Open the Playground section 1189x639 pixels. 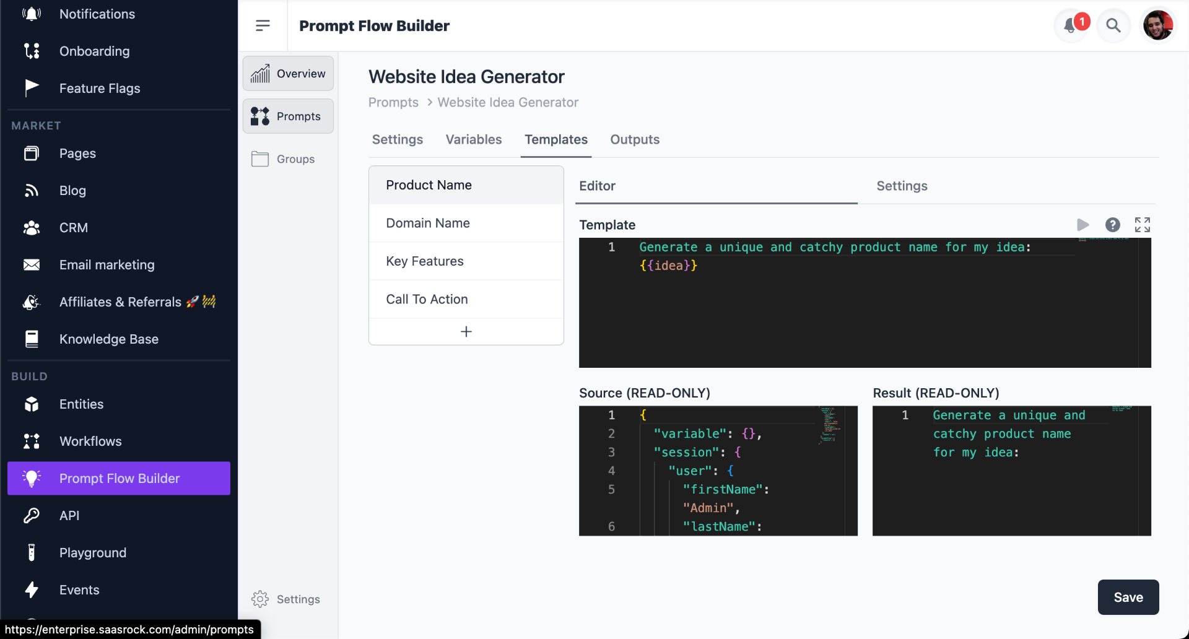point(93,552)
